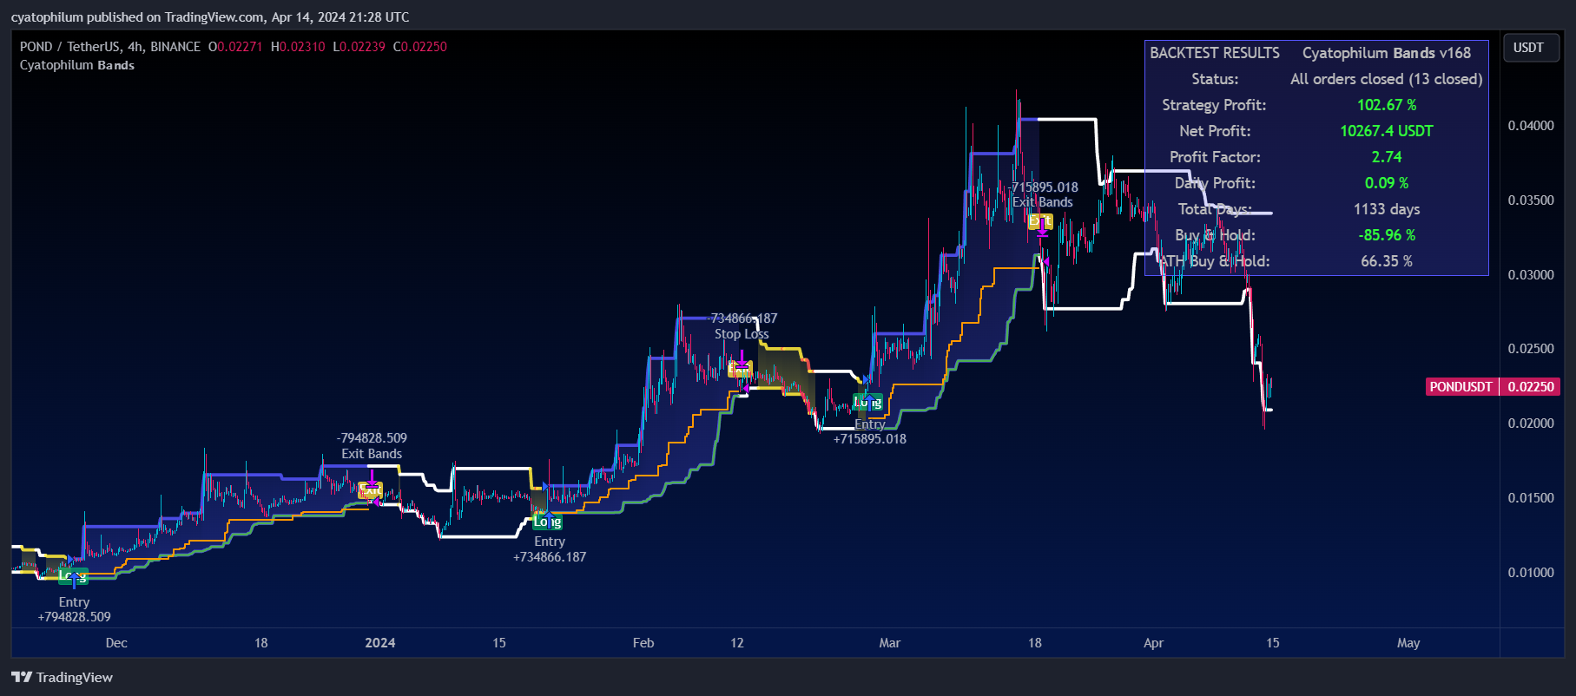Click the Long marker above Entry +734866.187
This screenshot has height=696, width=1576.
(547, 522)
